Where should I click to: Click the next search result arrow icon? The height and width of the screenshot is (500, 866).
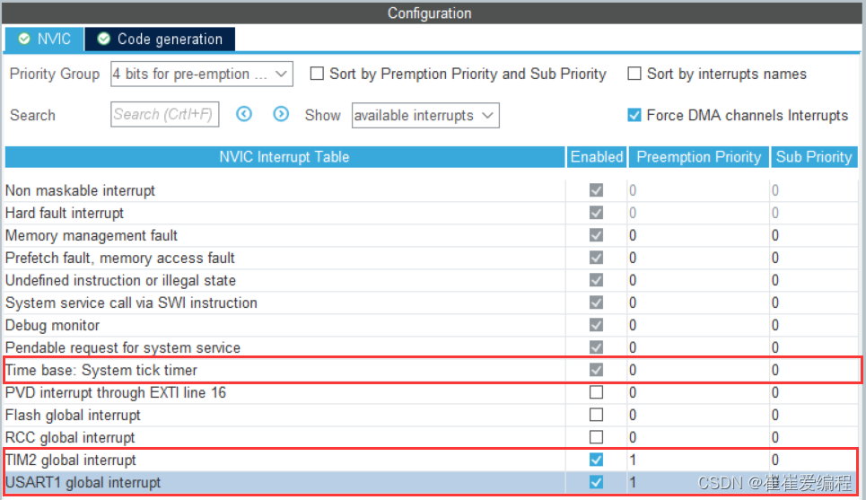pyautogui.click(x=281, y=114)
